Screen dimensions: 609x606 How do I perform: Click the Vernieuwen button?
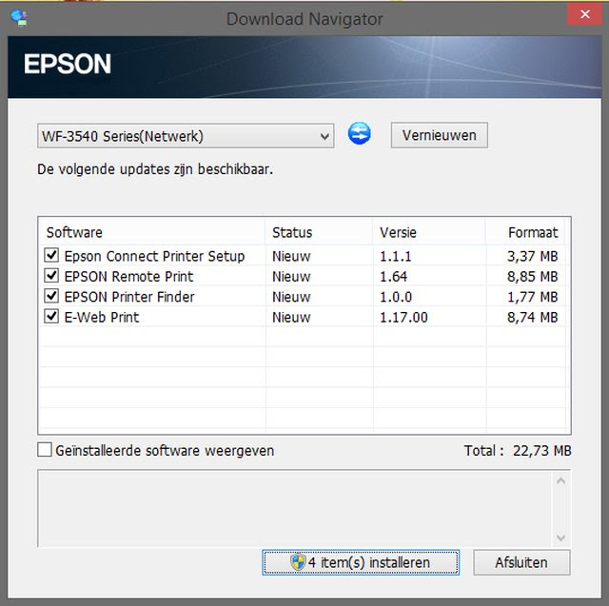tap(440, 135)
